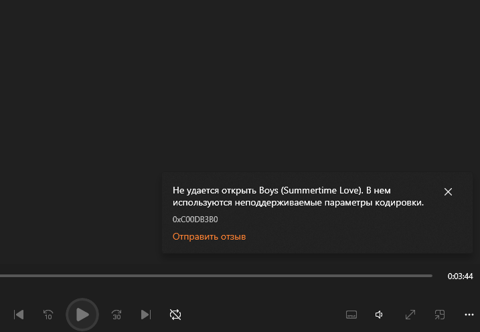Viewport: 480px width, 332px height.
Task: Click the Boys (Summertime Love) error message
Action: (298, 196)
